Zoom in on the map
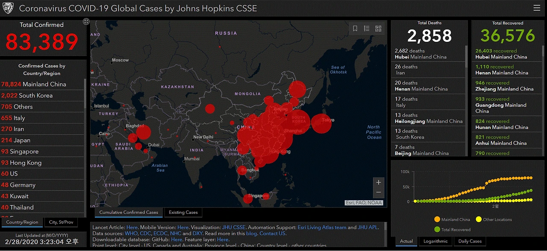Screen dimensions: 547x251 [379, 182]
